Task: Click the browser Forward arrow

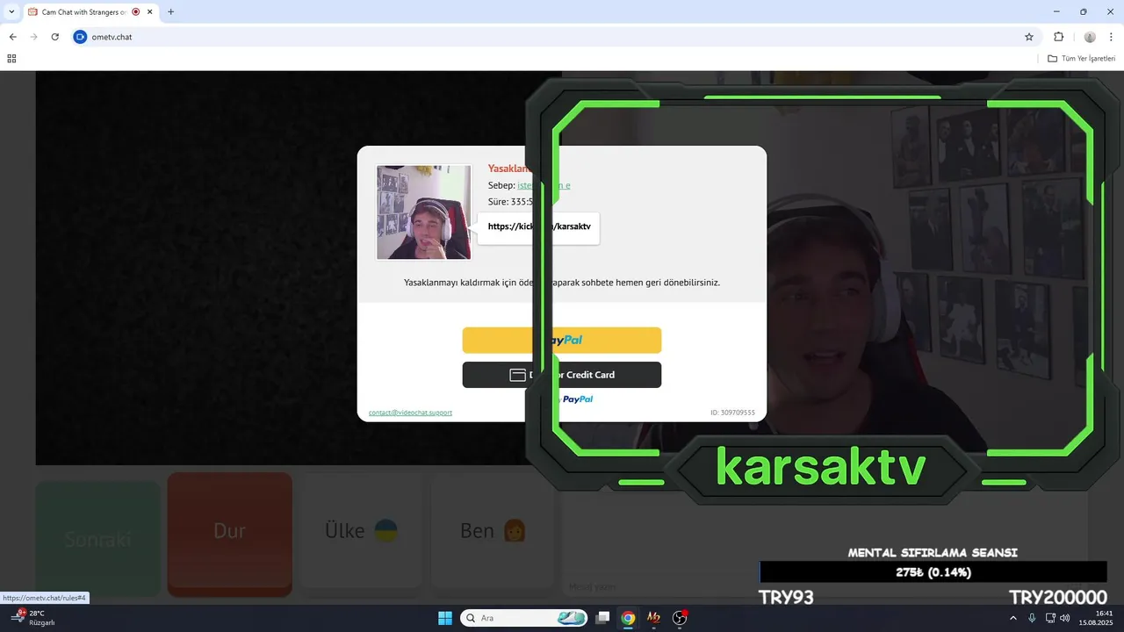Action: [34, 37]
